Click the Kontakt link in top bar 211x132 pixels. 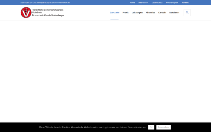pos(185,2)
